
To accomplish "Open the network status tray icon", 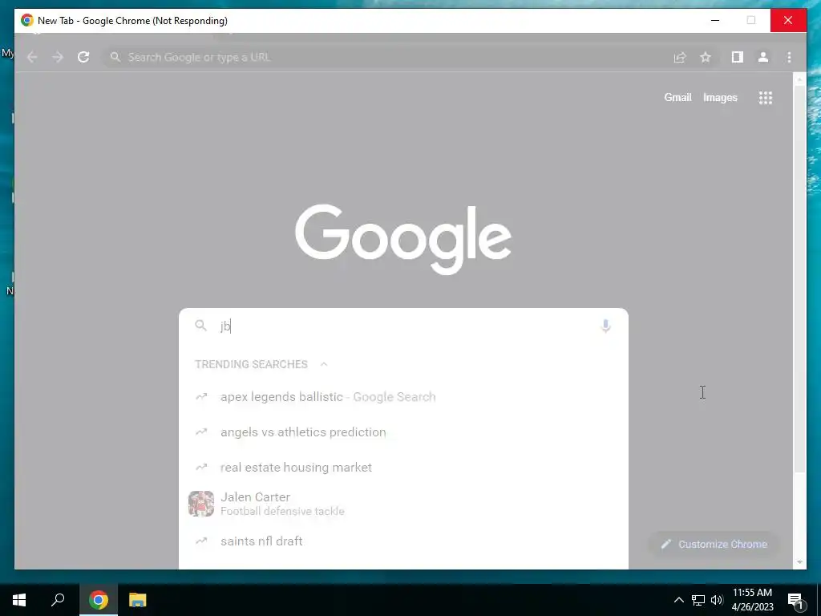I will pos(698,600).
